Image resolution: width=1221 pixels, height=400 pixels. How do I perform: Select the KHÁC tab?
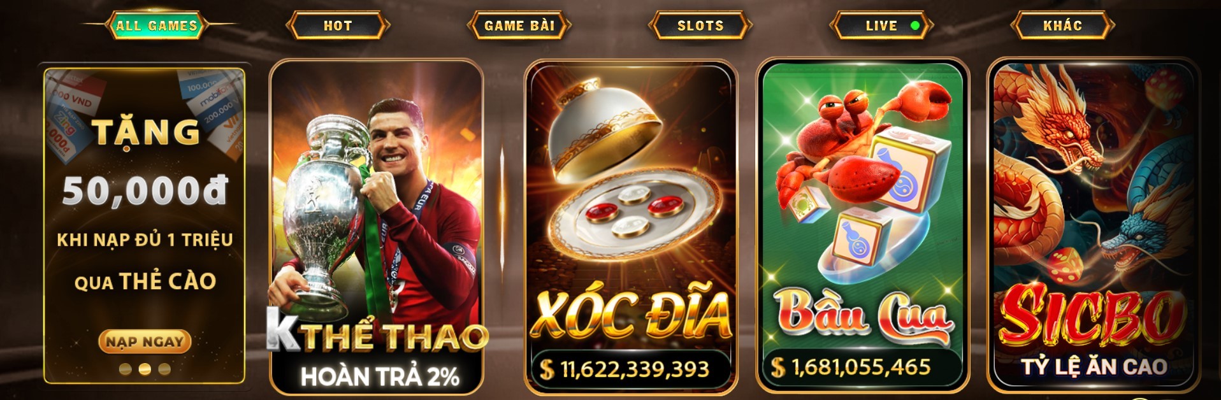1062,25
